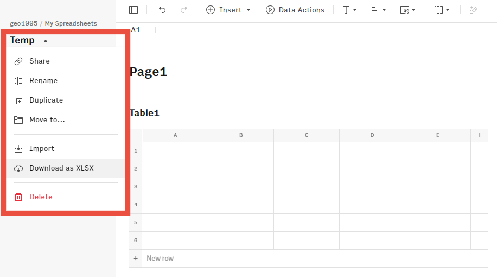Select Share from the menu
Screen dimensions: 497x277
point(40,61)
